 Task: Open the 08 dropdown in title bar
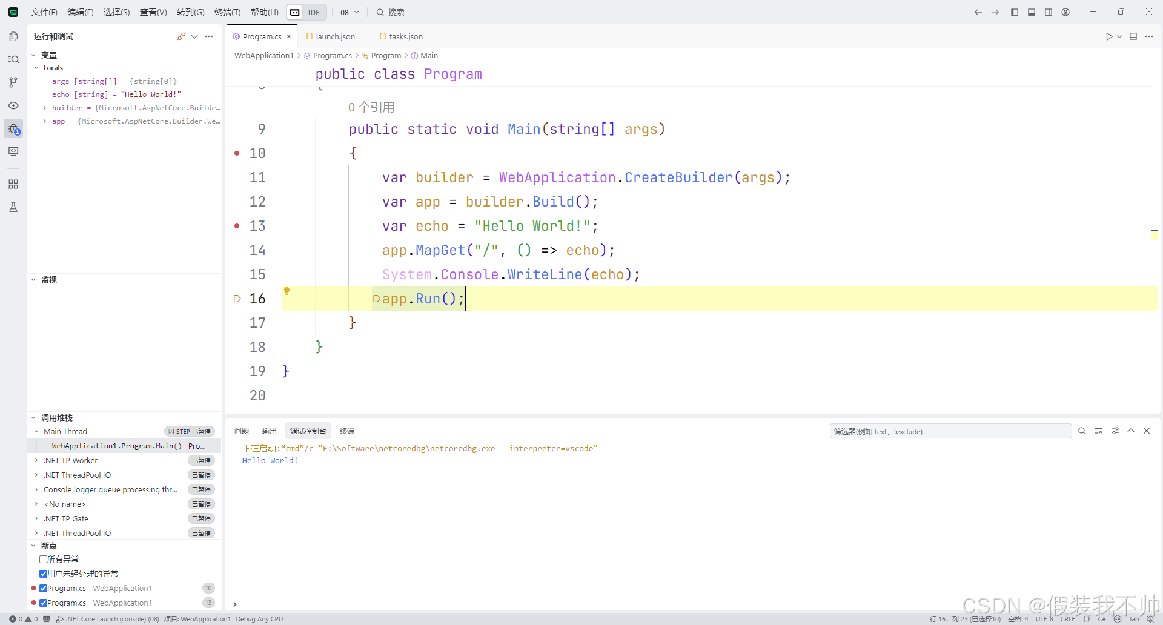[350, 12]
